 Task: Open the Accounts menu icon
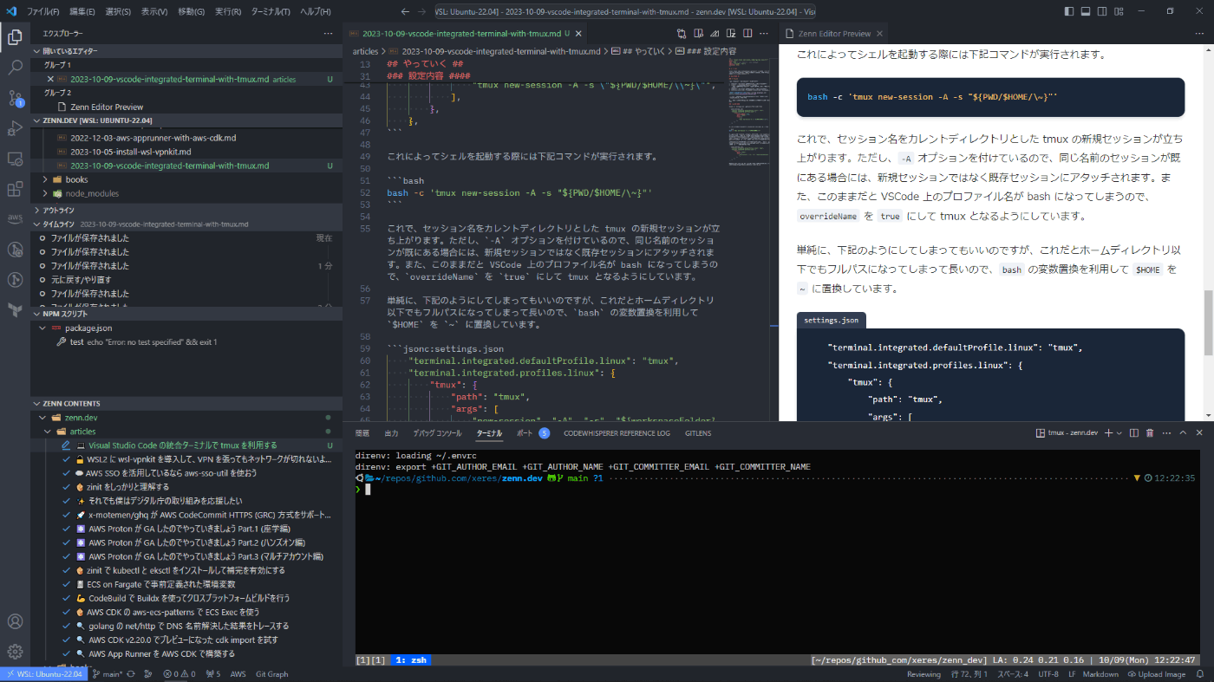tap(15, 621)
